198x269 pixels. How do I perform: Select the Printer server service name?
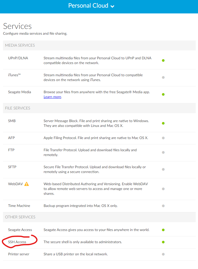click(x=19, y=254)
